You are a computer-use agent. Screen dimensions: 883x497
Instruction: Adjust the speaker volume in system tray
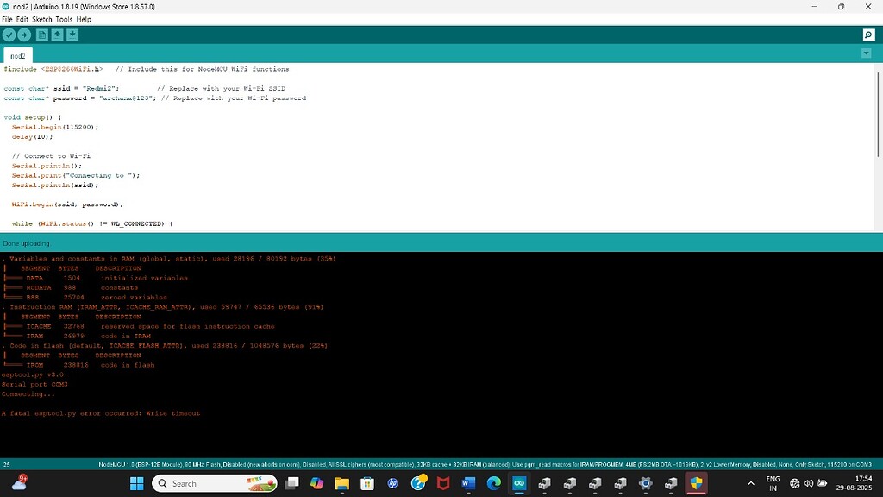point(808,482)
